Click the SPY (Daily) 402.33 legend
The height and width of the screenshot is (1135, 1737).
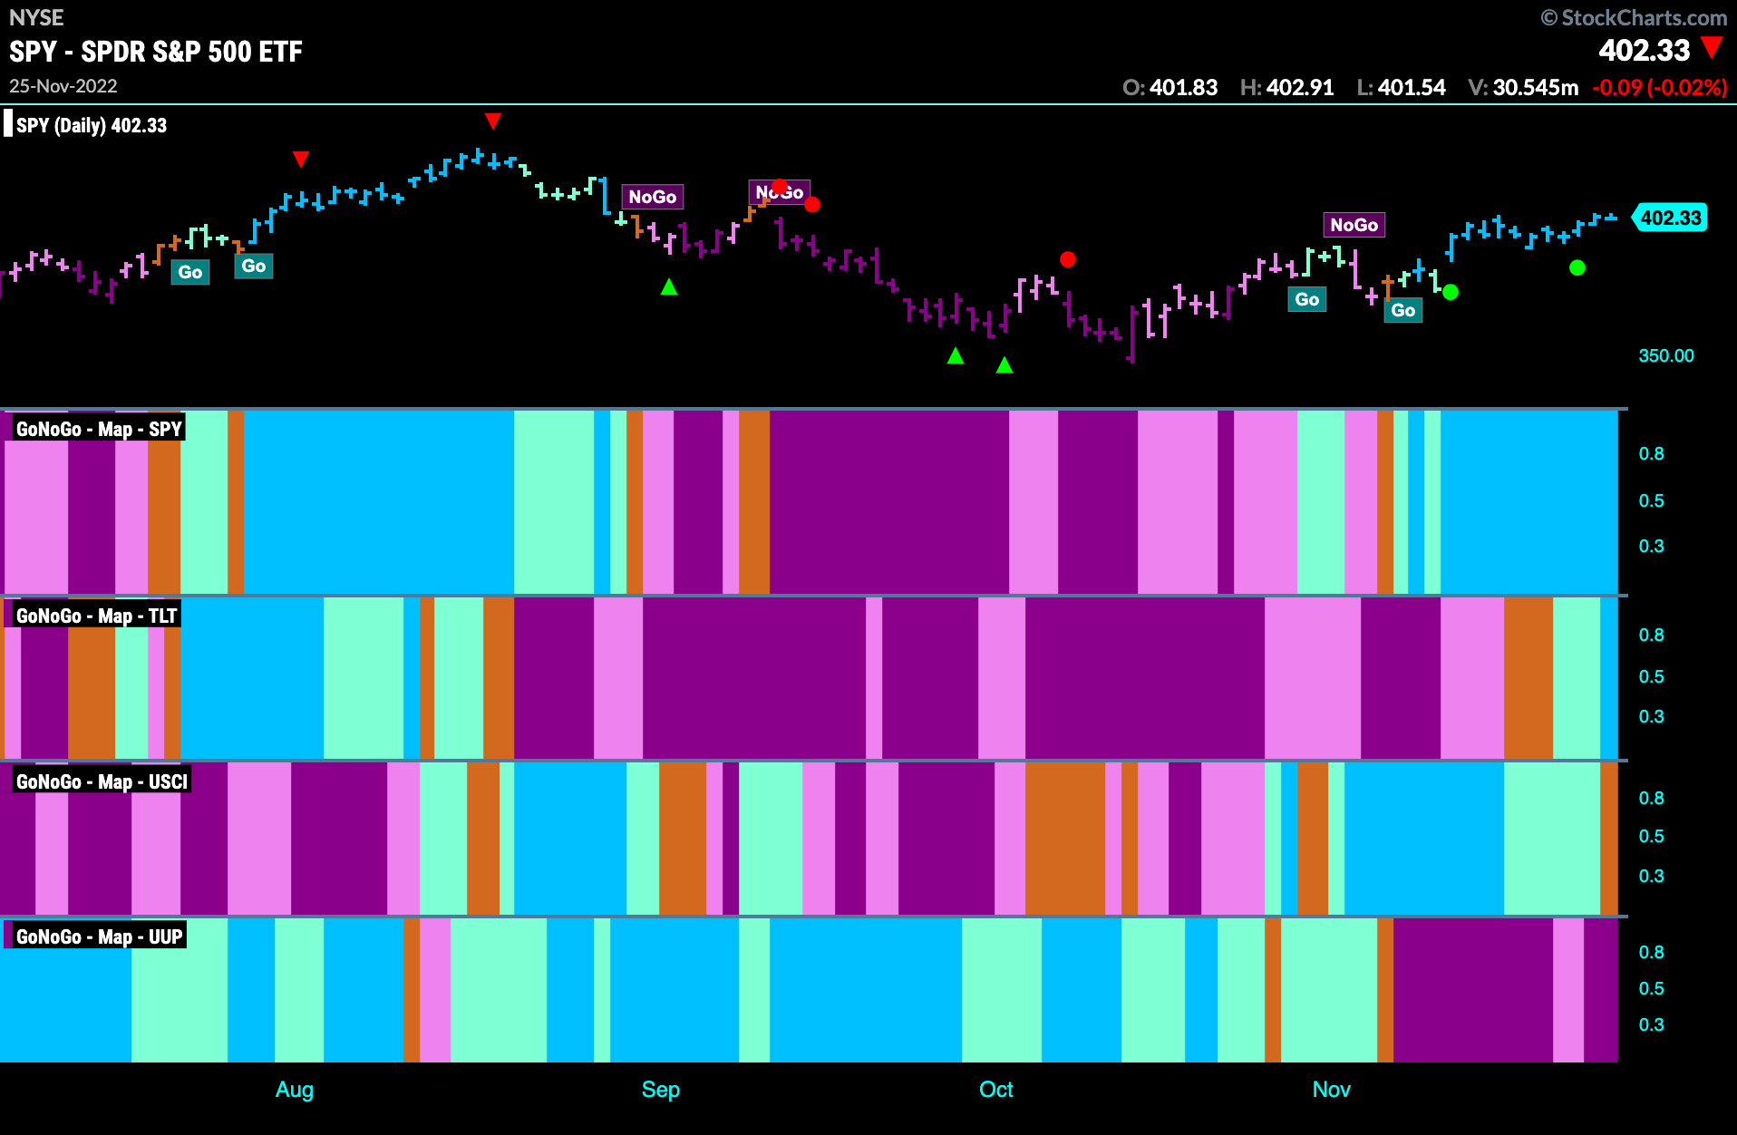coord(92,125)
